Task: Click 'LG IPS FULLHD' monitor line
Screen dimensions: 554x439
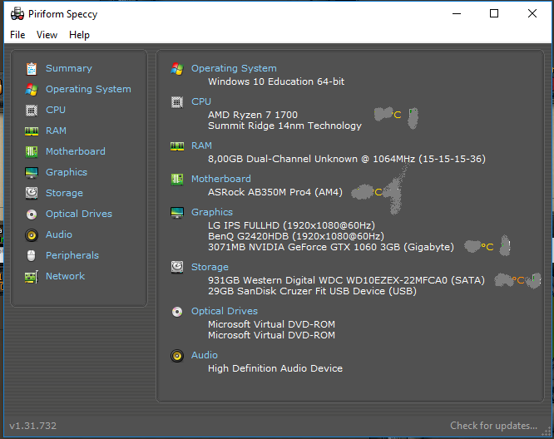Action: [x=291, y=225]
